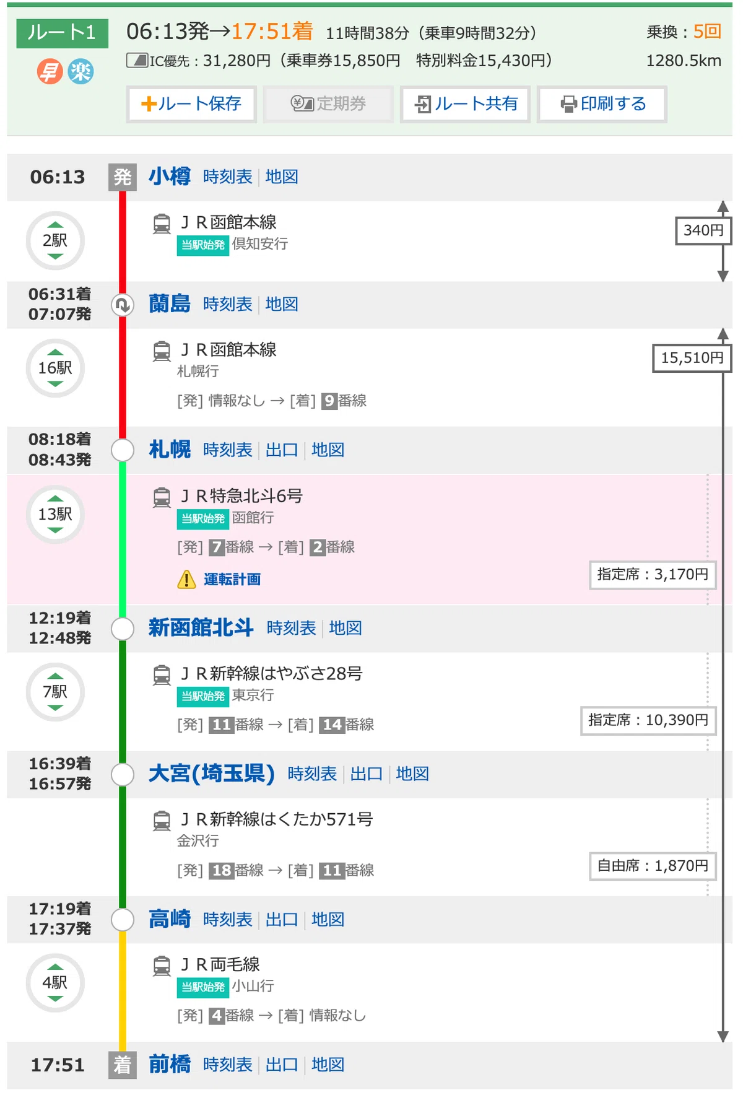Click the orange 早 fastest-route badge

click(50, 72)
